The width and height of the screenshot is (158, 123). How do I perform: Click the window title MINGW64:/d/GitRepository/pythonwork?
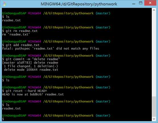(x=79, y=4)
